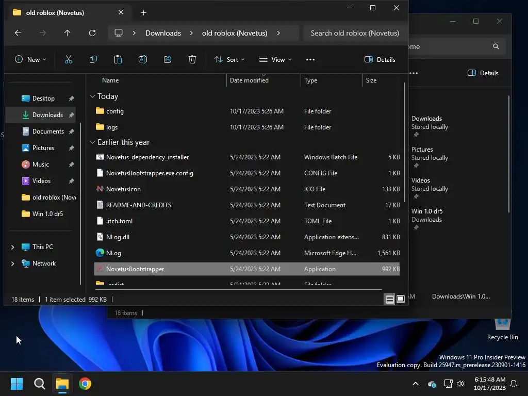
Task: Select the .itch.toml file
Action: [x=247, y=221]
